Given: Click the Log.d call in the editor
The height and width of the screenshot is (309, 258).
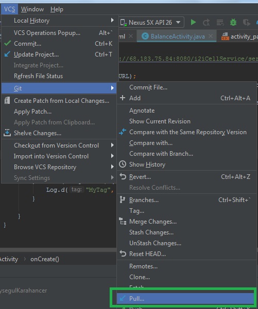Looking at the screenshot, I should [56, 190].
